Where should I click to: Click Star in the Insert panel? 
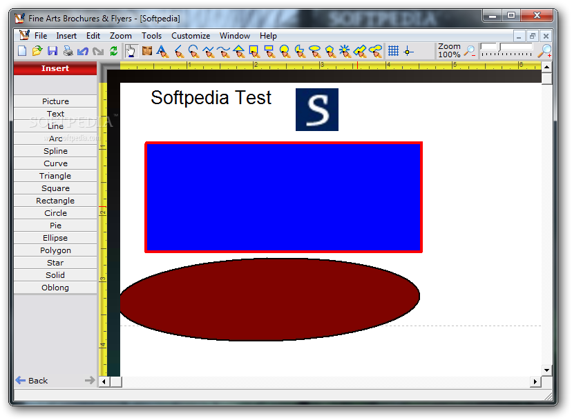[x=55, y=262]
